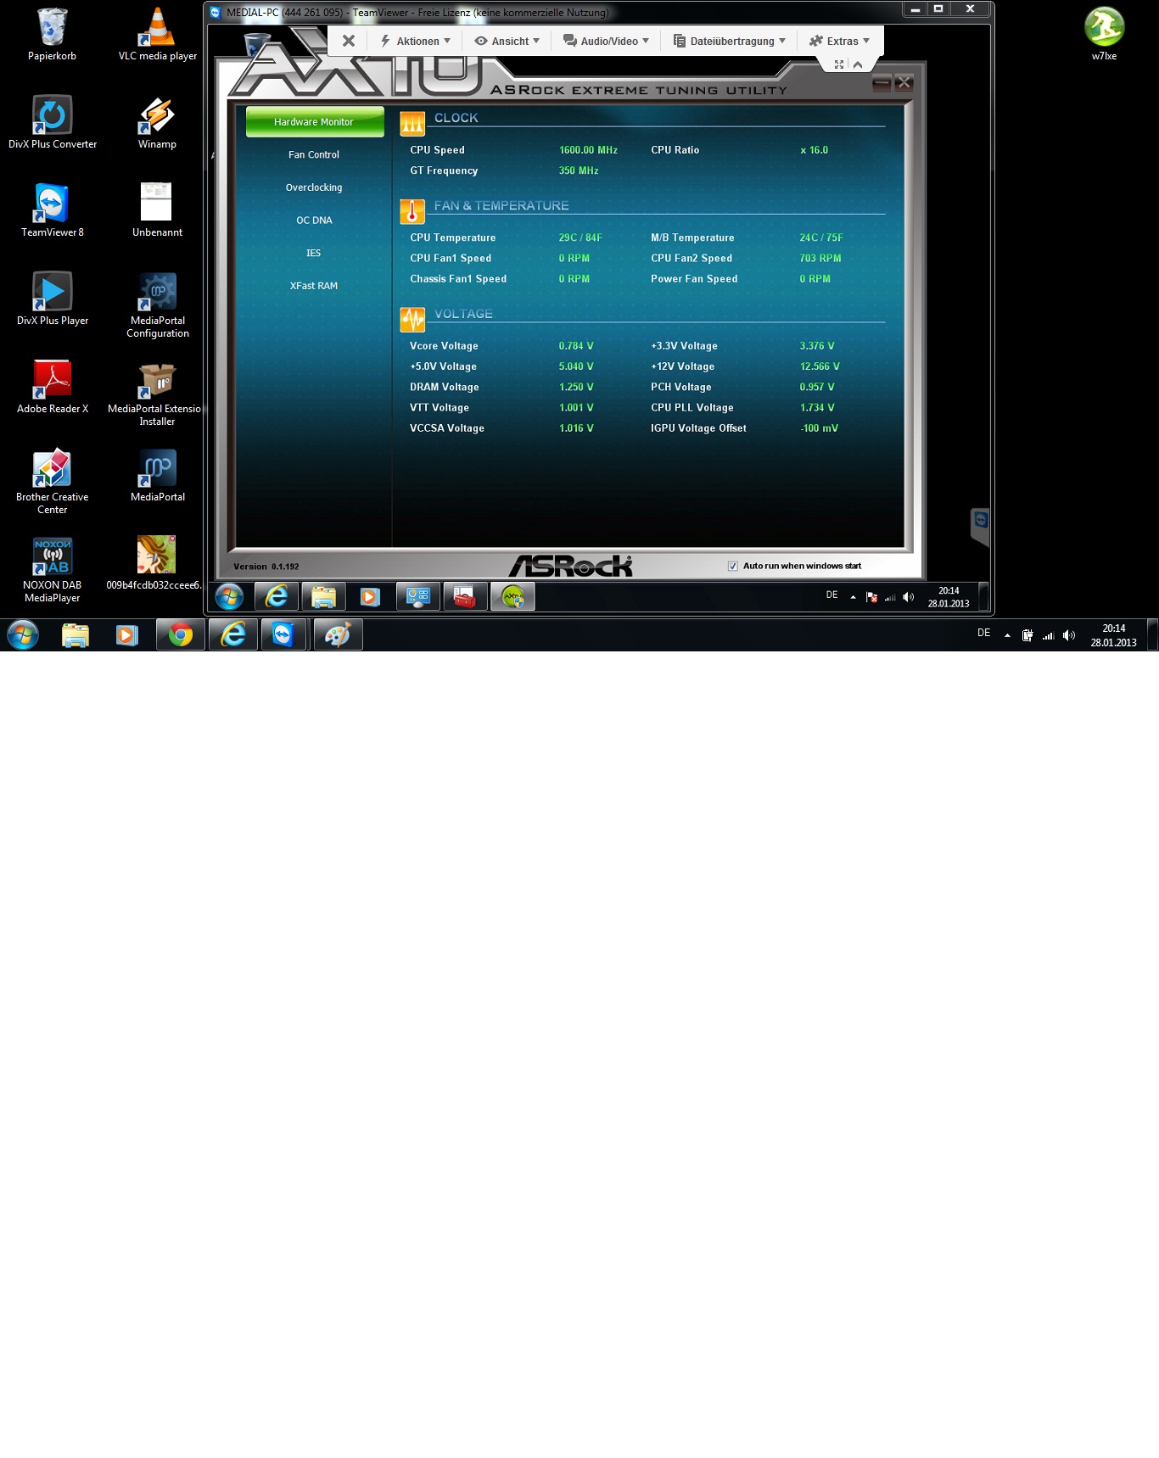This screenshot has width=1159, height=1458.
Task: Collapse the TeamViewer toolbar chevron
Action: [858, 64]
